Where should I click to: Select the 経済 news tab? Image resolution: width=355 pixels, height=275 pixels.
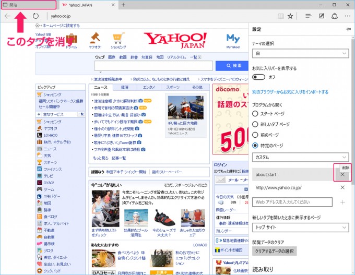pos(125,87)
